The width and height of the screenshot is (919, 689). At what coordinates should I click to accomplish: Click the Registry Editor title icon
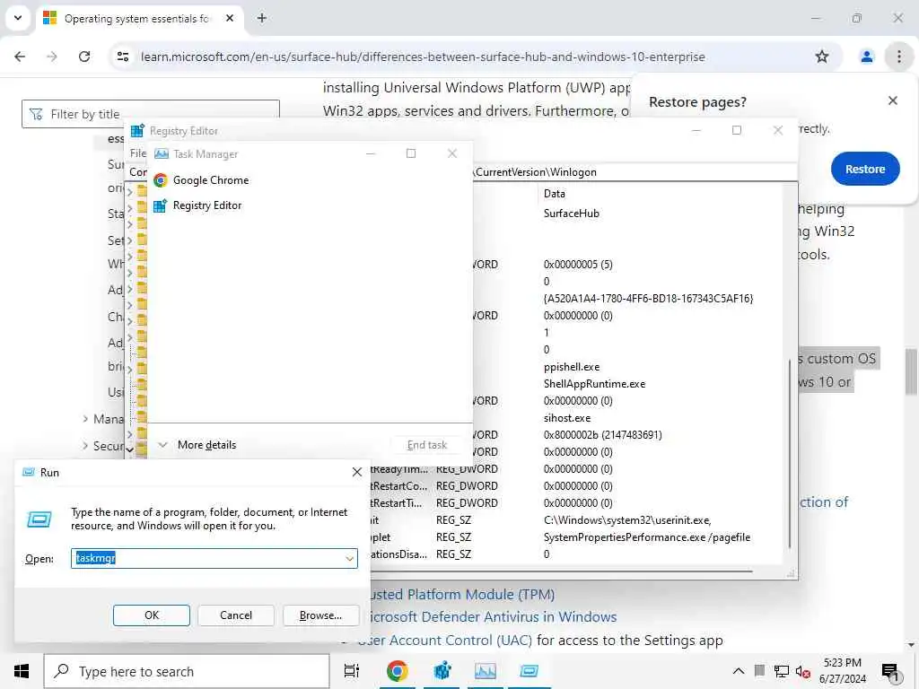pyautogui.click(x=137, y=131)
